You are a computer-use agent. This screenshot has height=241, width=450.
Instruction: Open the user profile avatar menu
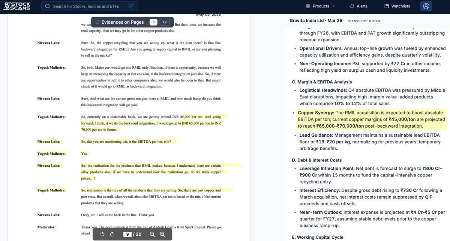point(426,6)
